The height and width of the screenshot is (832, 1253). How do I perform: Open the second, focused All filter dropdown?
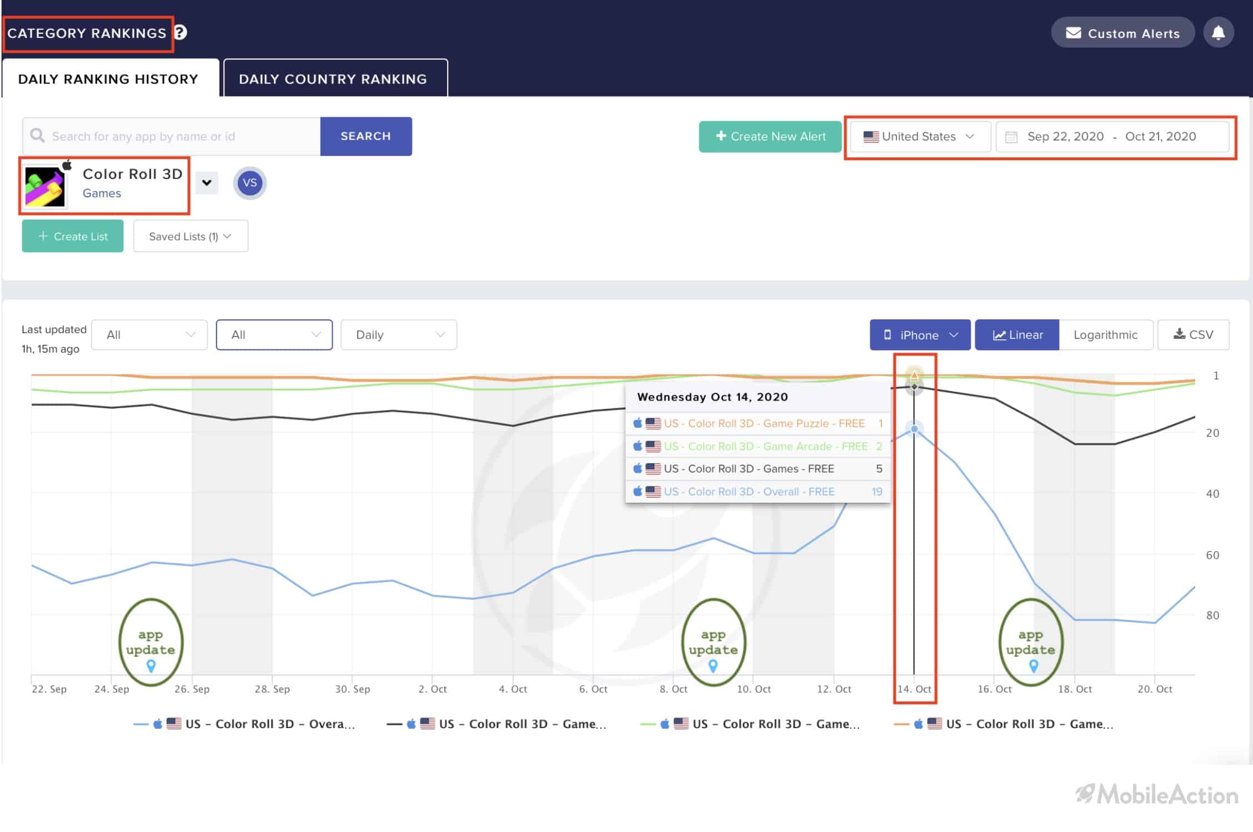click(274, 335)
